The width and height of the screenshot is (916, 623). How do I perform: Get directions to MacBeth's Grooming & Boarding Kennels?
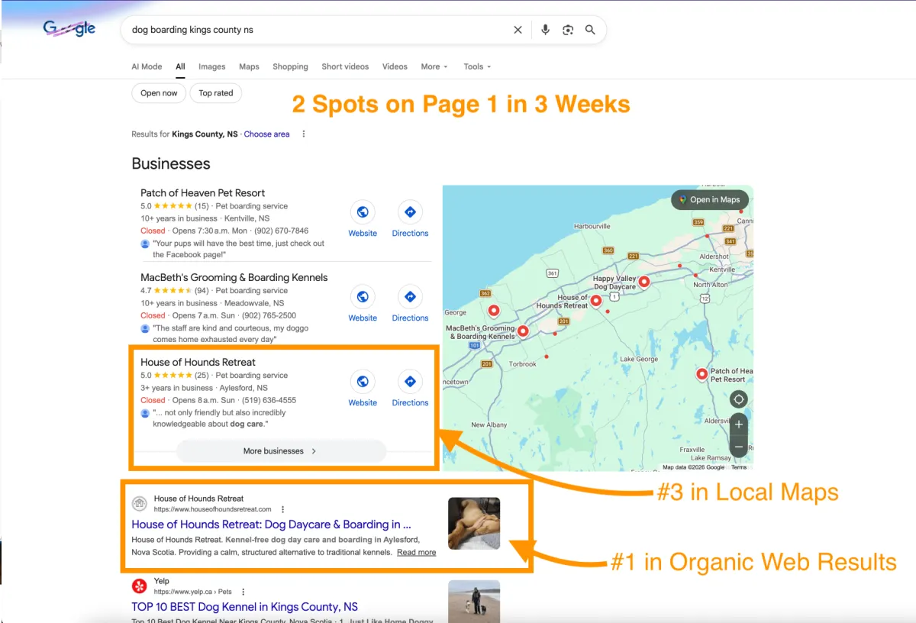[410, 297]
